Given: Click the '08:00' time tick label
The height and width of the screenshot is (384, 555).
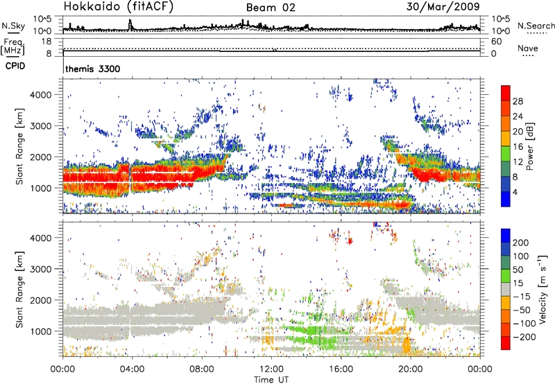Looking at the screenshot, I should click(x=202, y=369).
